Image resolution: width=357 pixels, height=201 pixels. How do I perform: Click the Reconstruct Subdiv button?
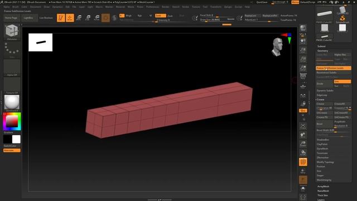[334, 73]
